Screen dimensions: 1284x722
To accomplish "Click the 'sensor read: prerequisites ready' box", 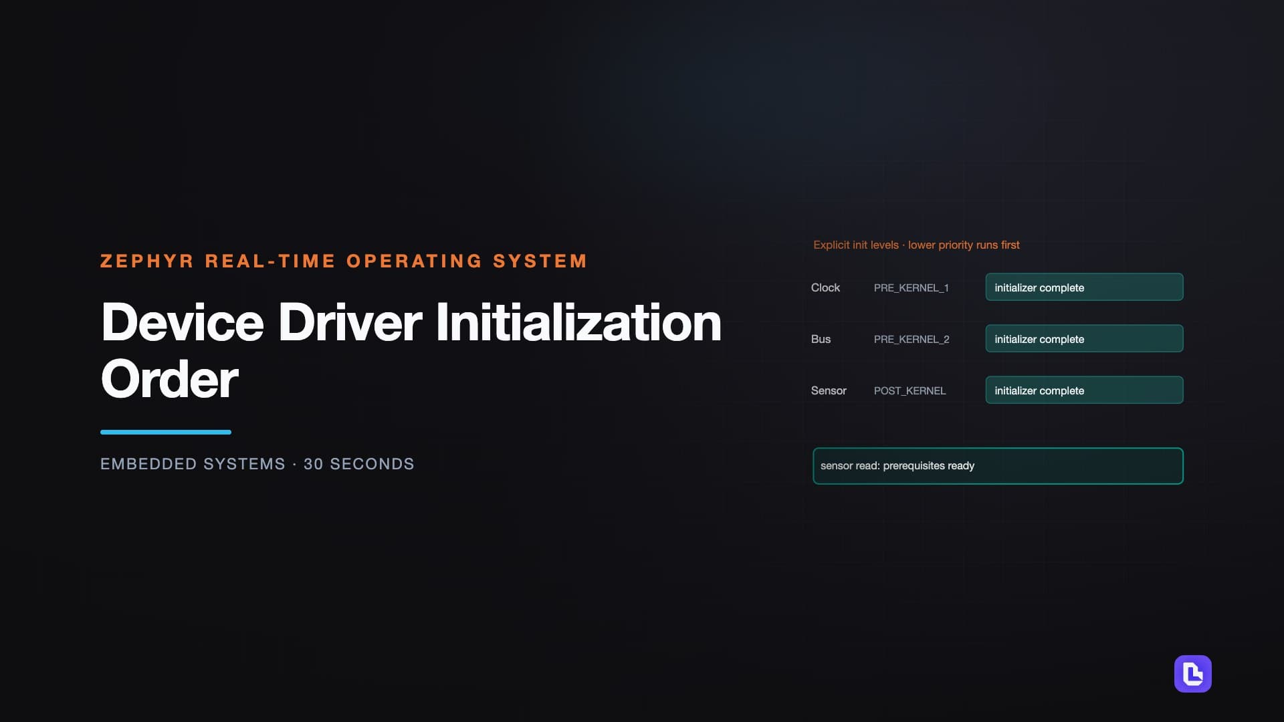I will click(998, 466).
